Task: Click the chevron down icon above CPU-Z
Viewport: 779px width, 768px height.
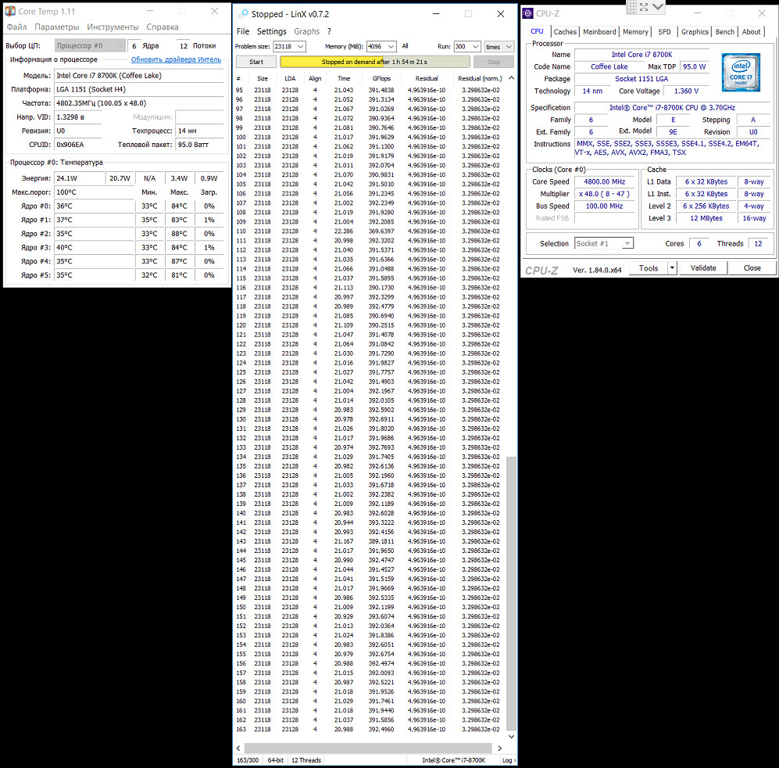Action: [x=658, y=6]
